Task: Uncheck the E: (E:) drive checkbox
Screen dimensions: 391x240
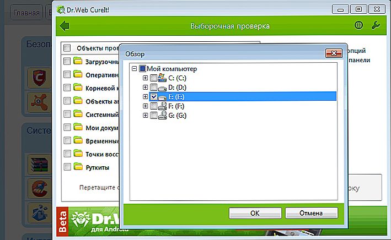Action: pos(154,96)
